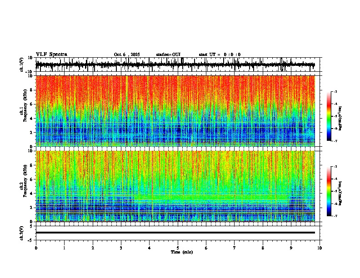Viewport: 360px width, 278px height.
Task: Click the time axis tick label "1"
Action: (64, 248)
